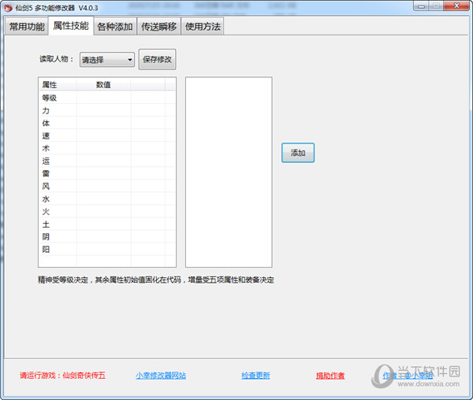This screenshot has width=473, height=400.
Task: Click the 检查更新 link
Action: (255, 376)
